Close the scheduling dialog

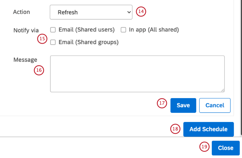(225, 148)
